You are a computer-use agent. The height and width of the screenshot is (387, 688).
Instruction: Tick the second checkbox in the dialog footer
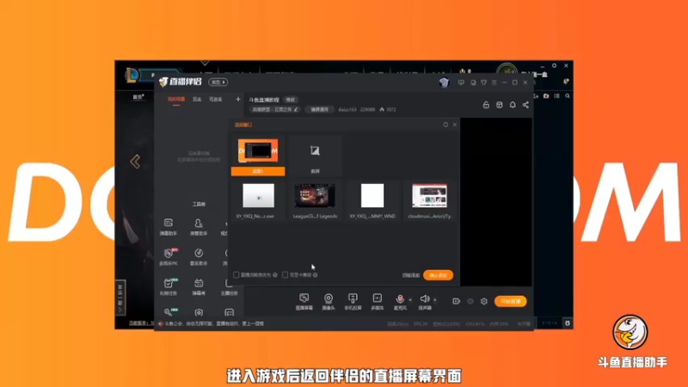[286, 274]
